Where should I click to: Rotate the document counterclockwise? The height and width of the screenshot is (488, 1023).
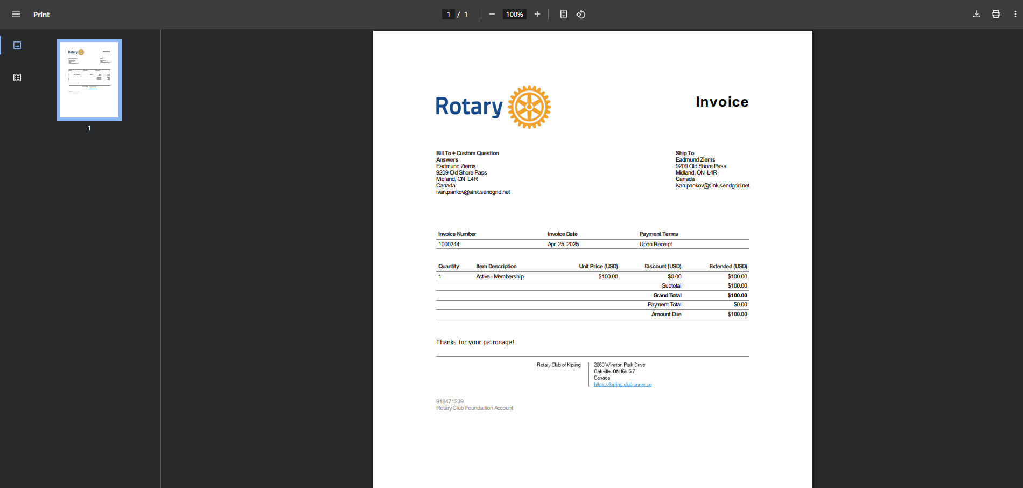click(581, 15)
